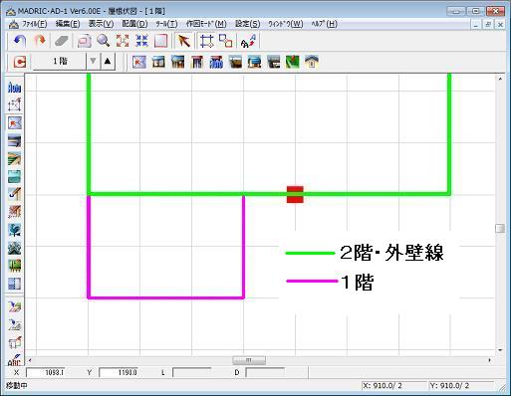Click the green leaf icon in toolbar
The width and height of the screenshot is (511, 396).
coord(293,62)
